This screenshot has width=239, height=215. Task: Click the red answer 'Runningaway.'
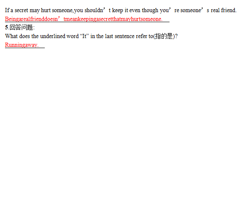click(22, 45)
